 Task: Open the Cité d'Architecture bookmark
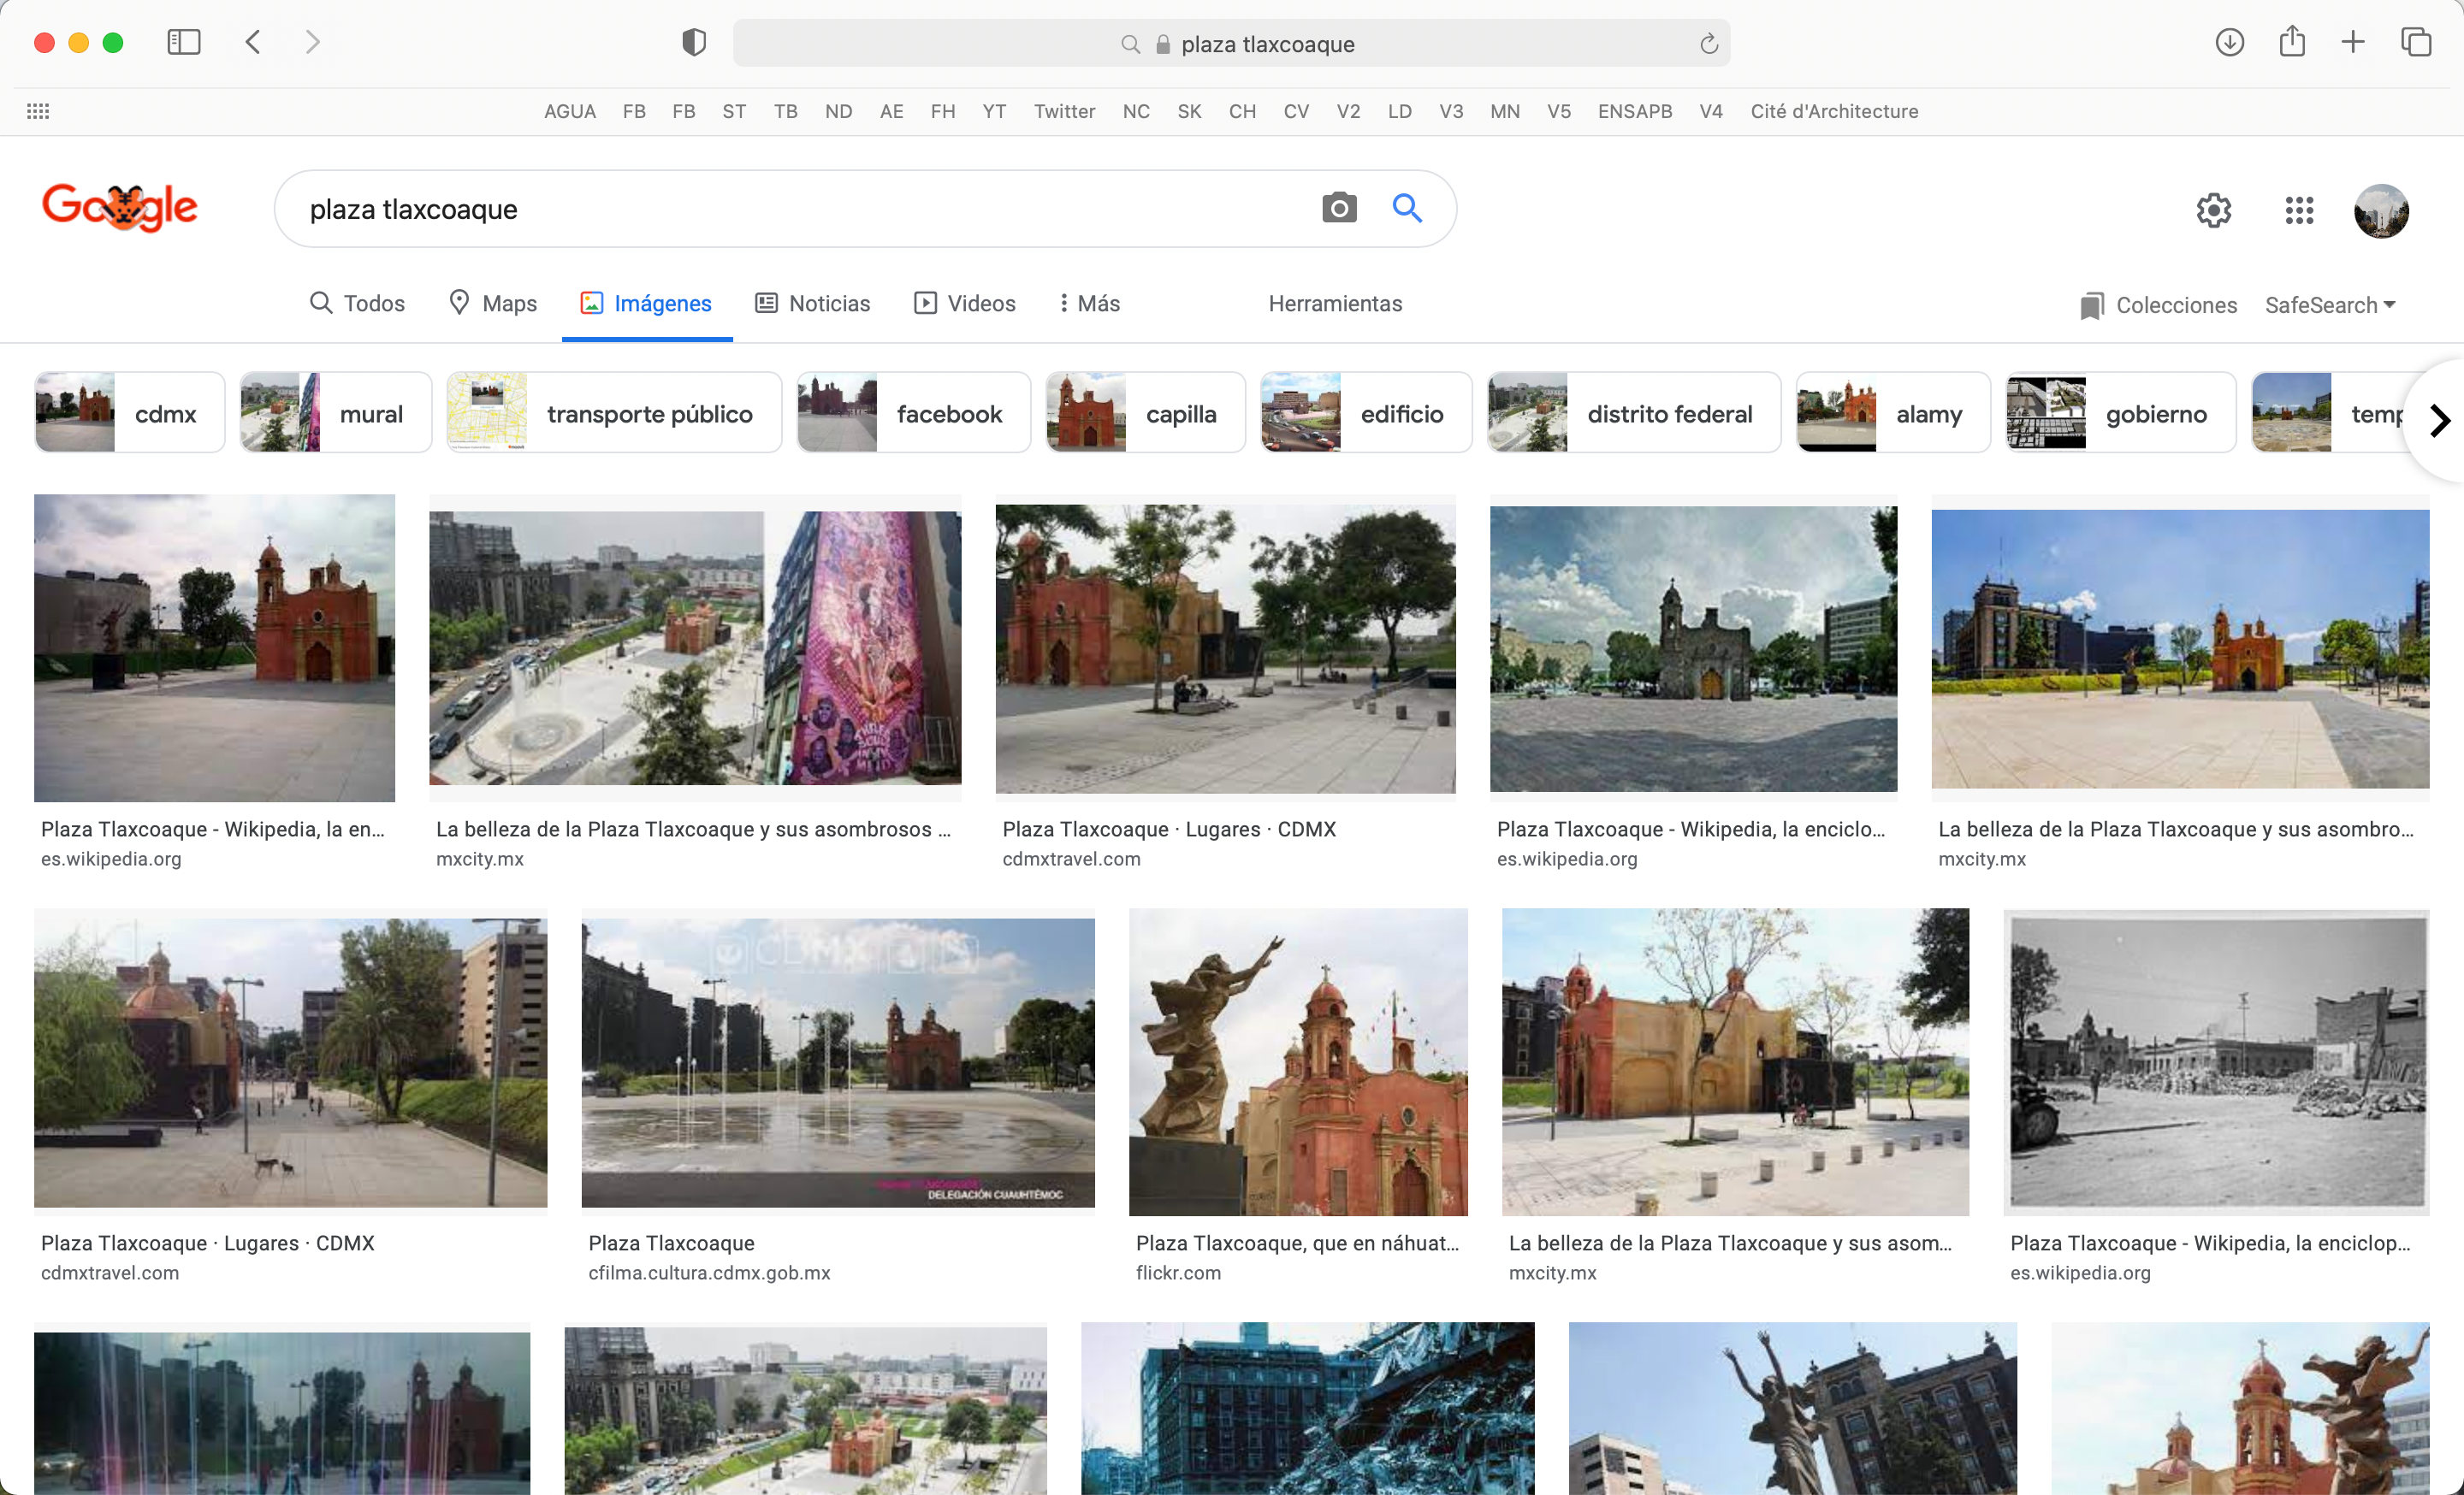pos(1834,111)
